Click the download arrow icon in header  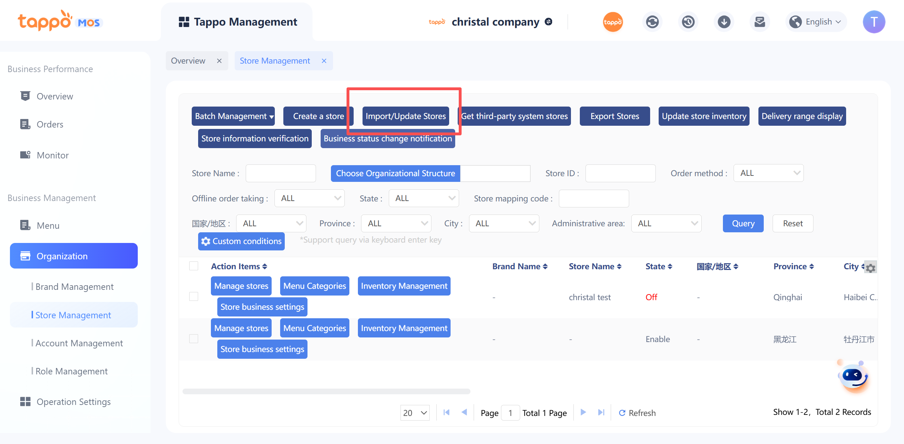724,22
